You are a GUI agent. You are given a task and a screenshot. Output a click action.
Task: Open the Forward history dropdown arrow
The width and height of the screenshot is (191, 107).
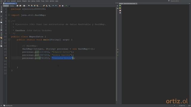(26, 6)
